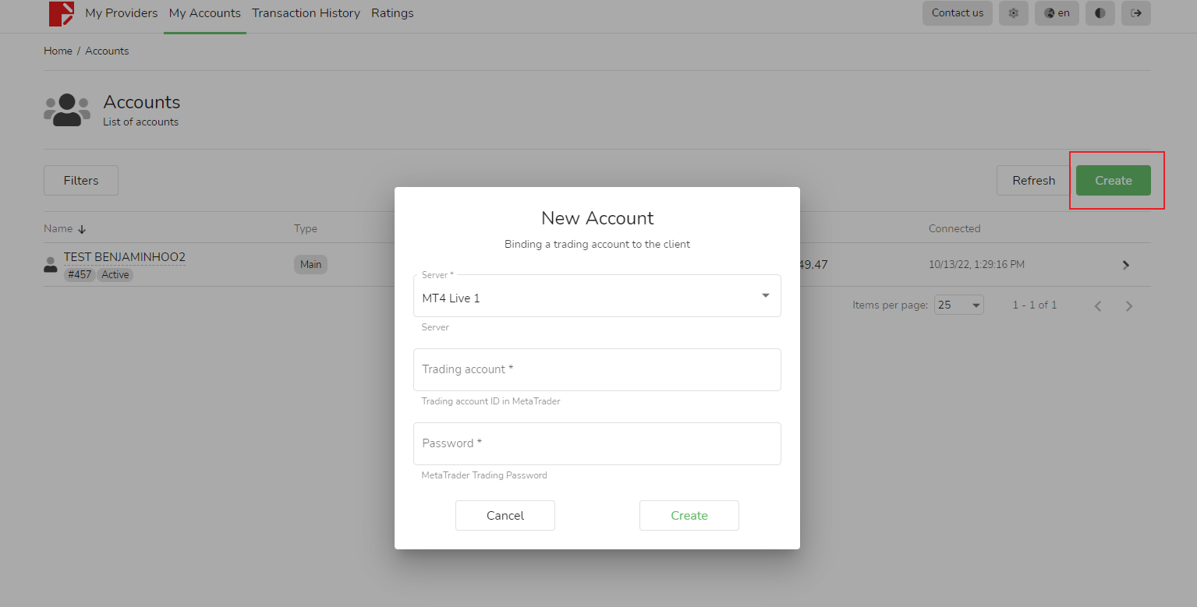Click into the Password field

pyautogui.click(x=597, y=443)
